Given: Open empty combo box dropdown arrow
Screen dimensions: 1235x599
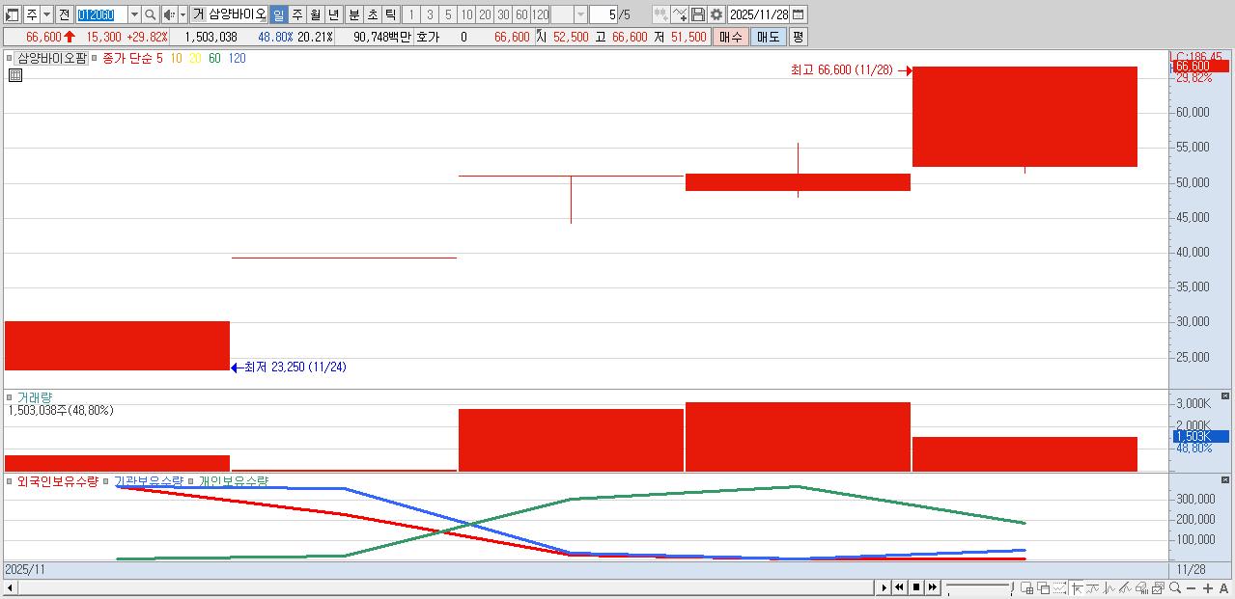Looking at the screenshot, I should point(581,14).
